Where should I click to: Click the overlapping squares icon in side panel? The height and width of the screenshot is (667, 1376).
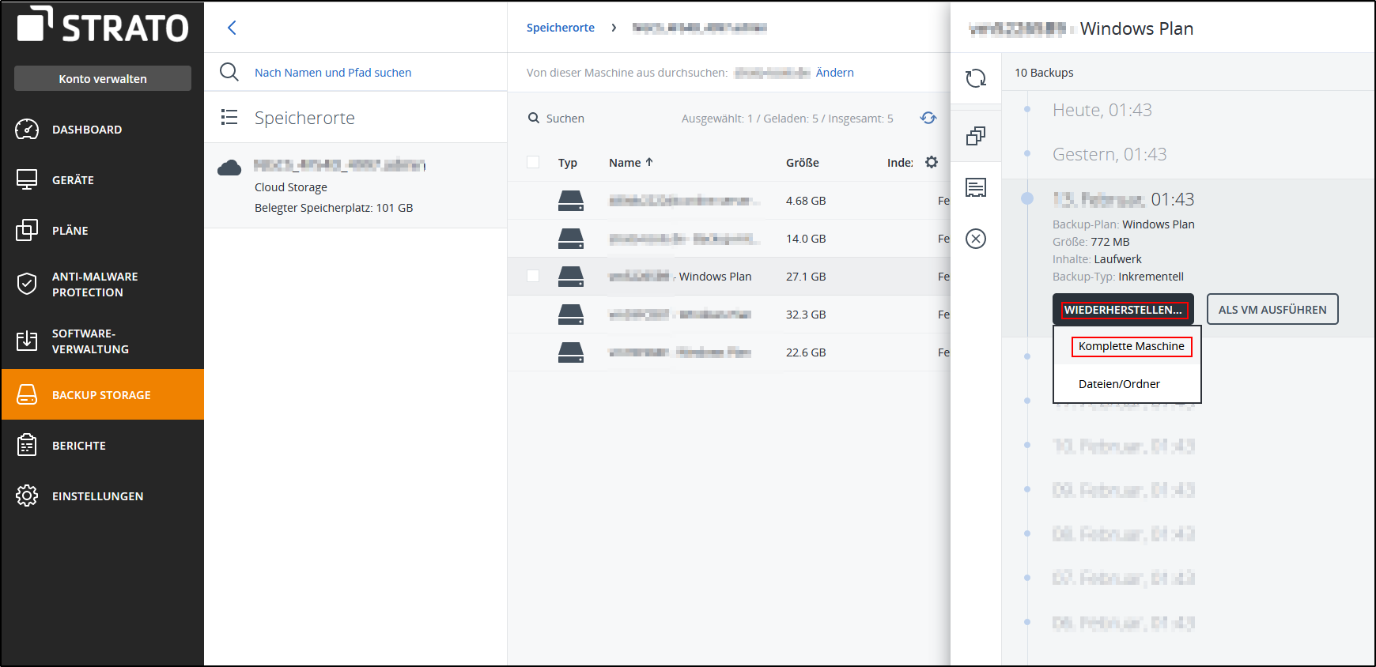tap(976, 136)
